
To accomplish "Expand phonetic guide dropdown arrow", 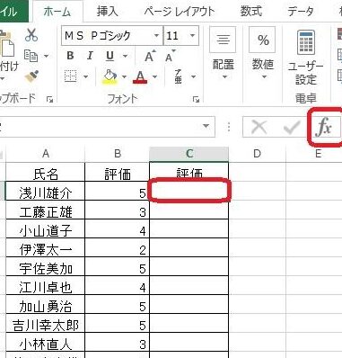I will (193, 76).
